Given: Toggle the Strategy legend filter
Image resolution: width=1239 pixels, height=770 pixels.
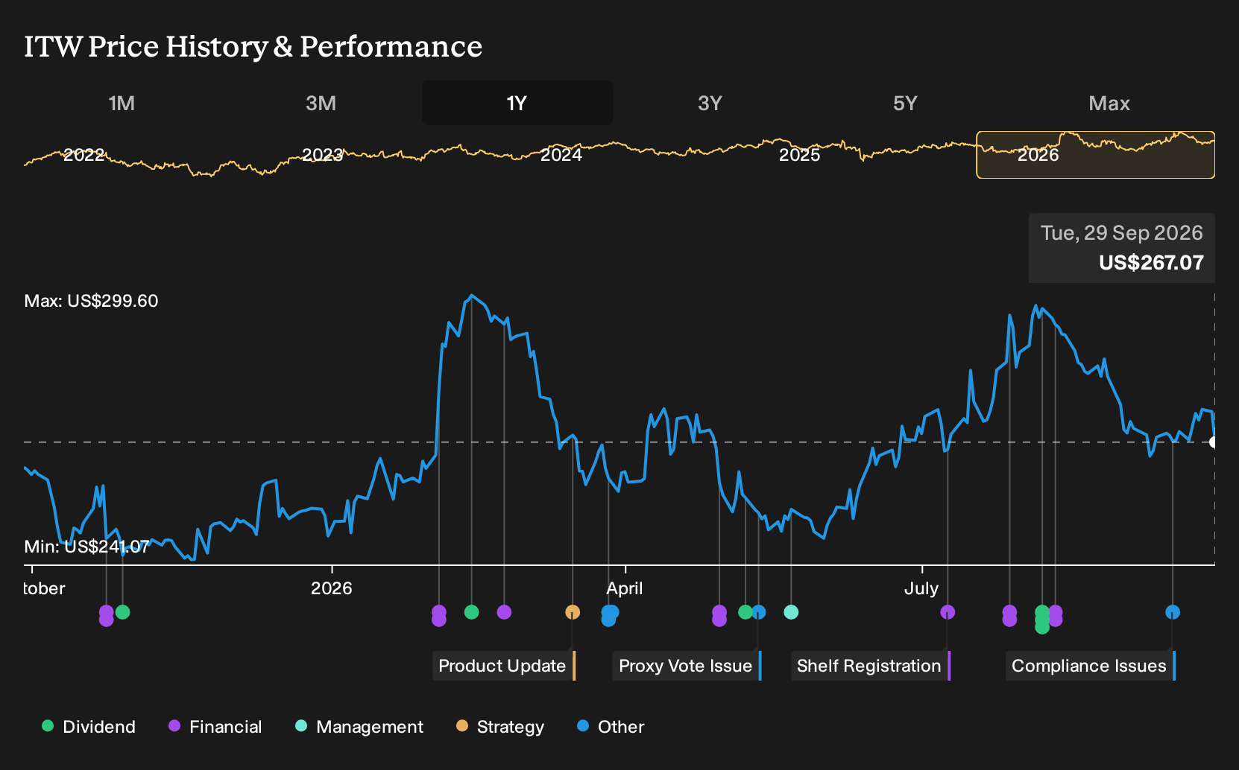Looking at the screenshot, I should [500, 727].
